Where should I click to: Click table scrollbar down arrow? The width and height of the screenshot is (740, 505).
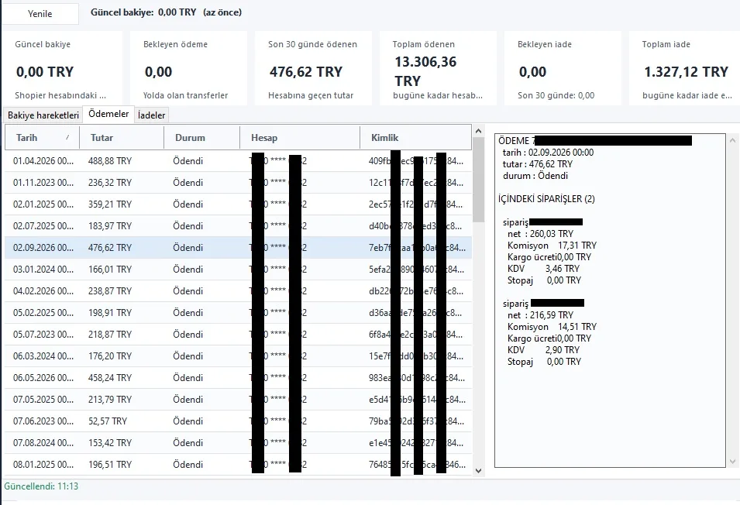tap(479, 471)
